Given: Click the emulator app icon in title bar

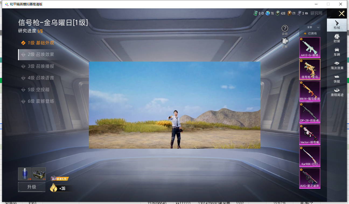Looking at the screenshot, I should 6,4.
